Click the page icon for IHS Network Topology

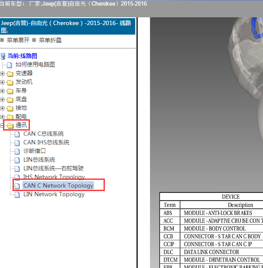(x=17, y=177)
